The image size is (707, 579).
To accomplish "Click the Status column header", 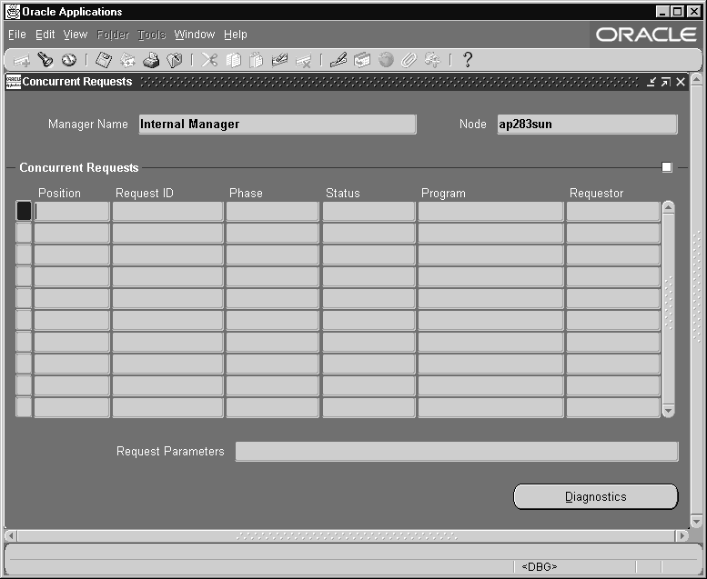I will (x=343, y=194).
